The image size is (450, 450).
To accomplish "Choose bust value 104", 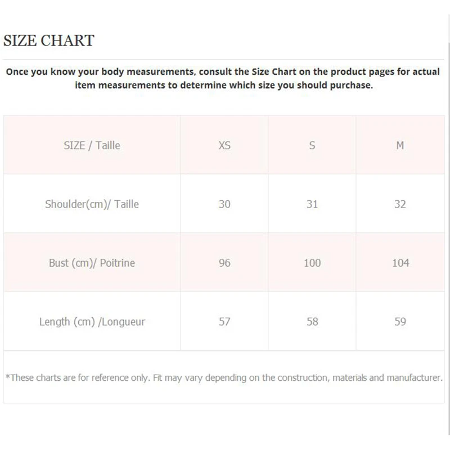I will (x=400, y=263).
